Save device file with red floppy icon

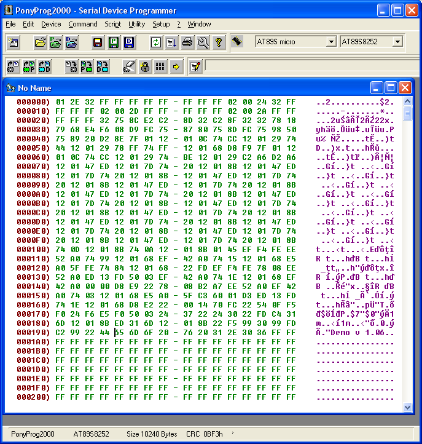(x=98, y=42)
